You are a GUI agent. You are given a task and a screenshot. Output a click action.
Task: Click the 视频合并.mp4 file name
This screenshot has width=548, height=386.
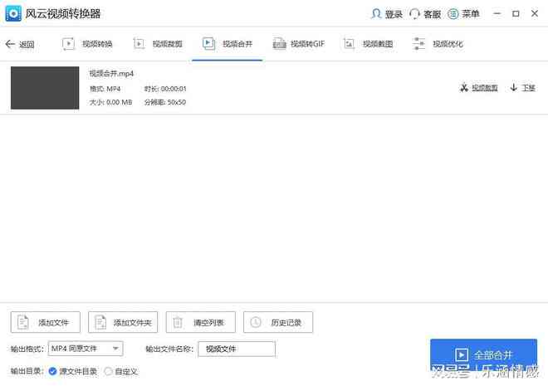[111, 74]
